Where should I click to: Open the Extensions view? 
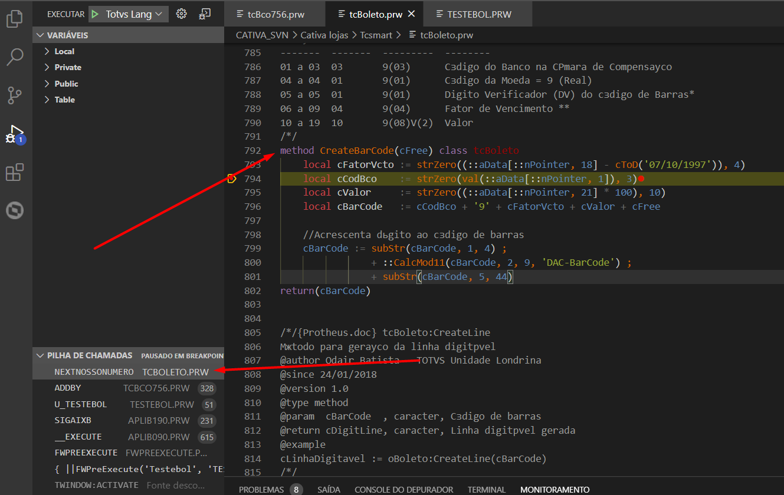(x=15, y=172)
